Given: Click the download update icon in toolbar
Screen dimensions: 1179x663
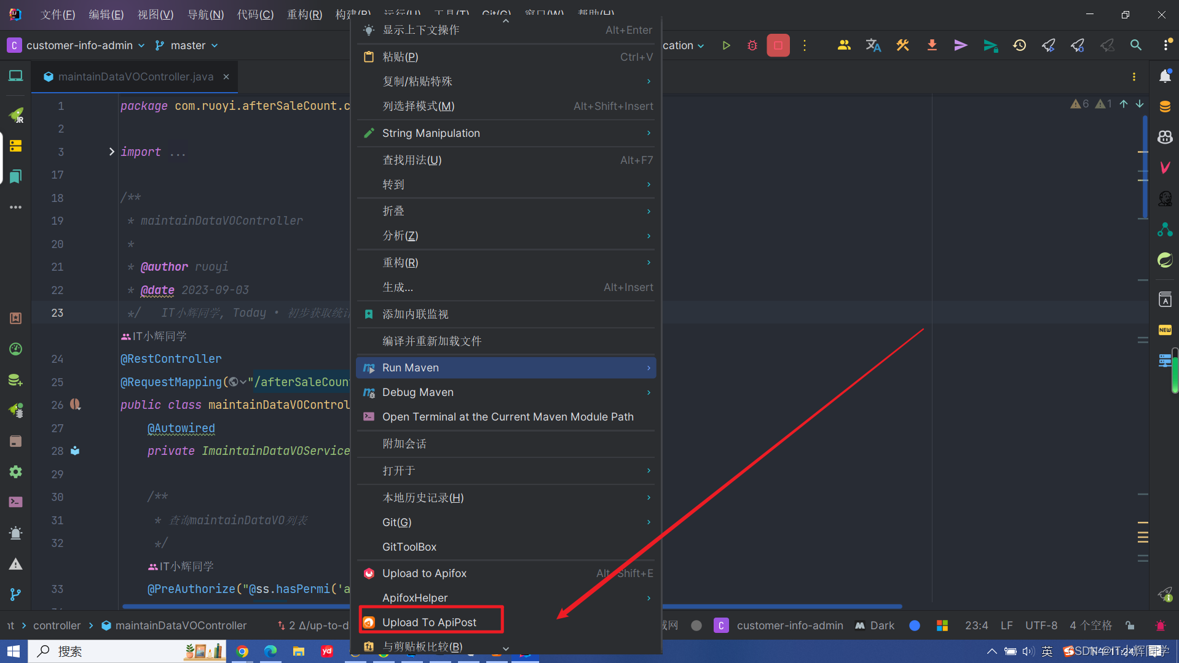Looking at the screenshot, I should click(x=932, y=45).
